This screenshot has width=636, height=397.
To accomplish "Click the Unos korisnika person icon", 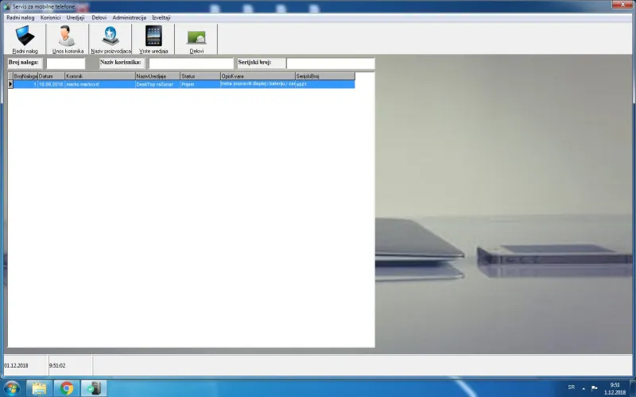I will (68, 39).
